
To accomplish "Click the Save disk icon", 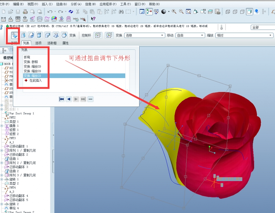I will tap(17, 12).
